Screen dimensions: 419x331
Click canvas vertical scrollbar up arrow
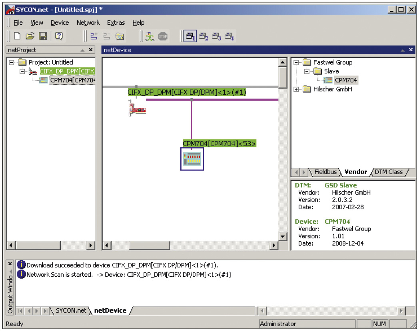(x=282, y=63)
